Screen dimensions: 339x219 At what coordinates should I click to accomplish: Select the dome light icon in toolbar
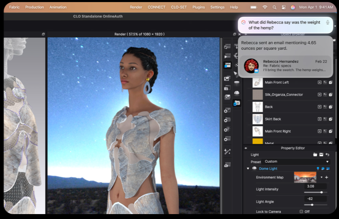pos(237,93)
